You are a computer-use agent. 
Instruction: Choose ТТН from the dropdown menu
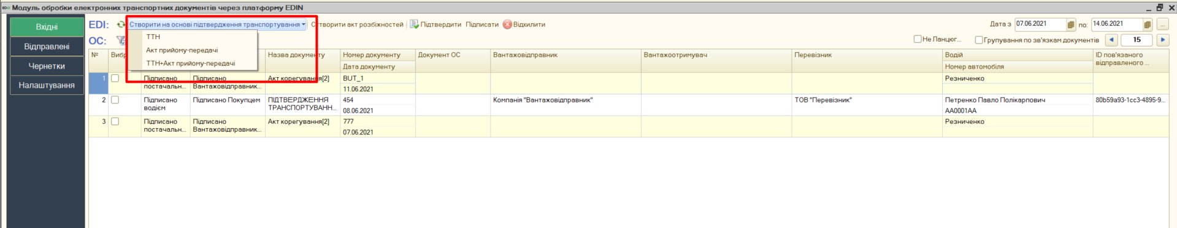pyautogui.click(x=153, y=37)
